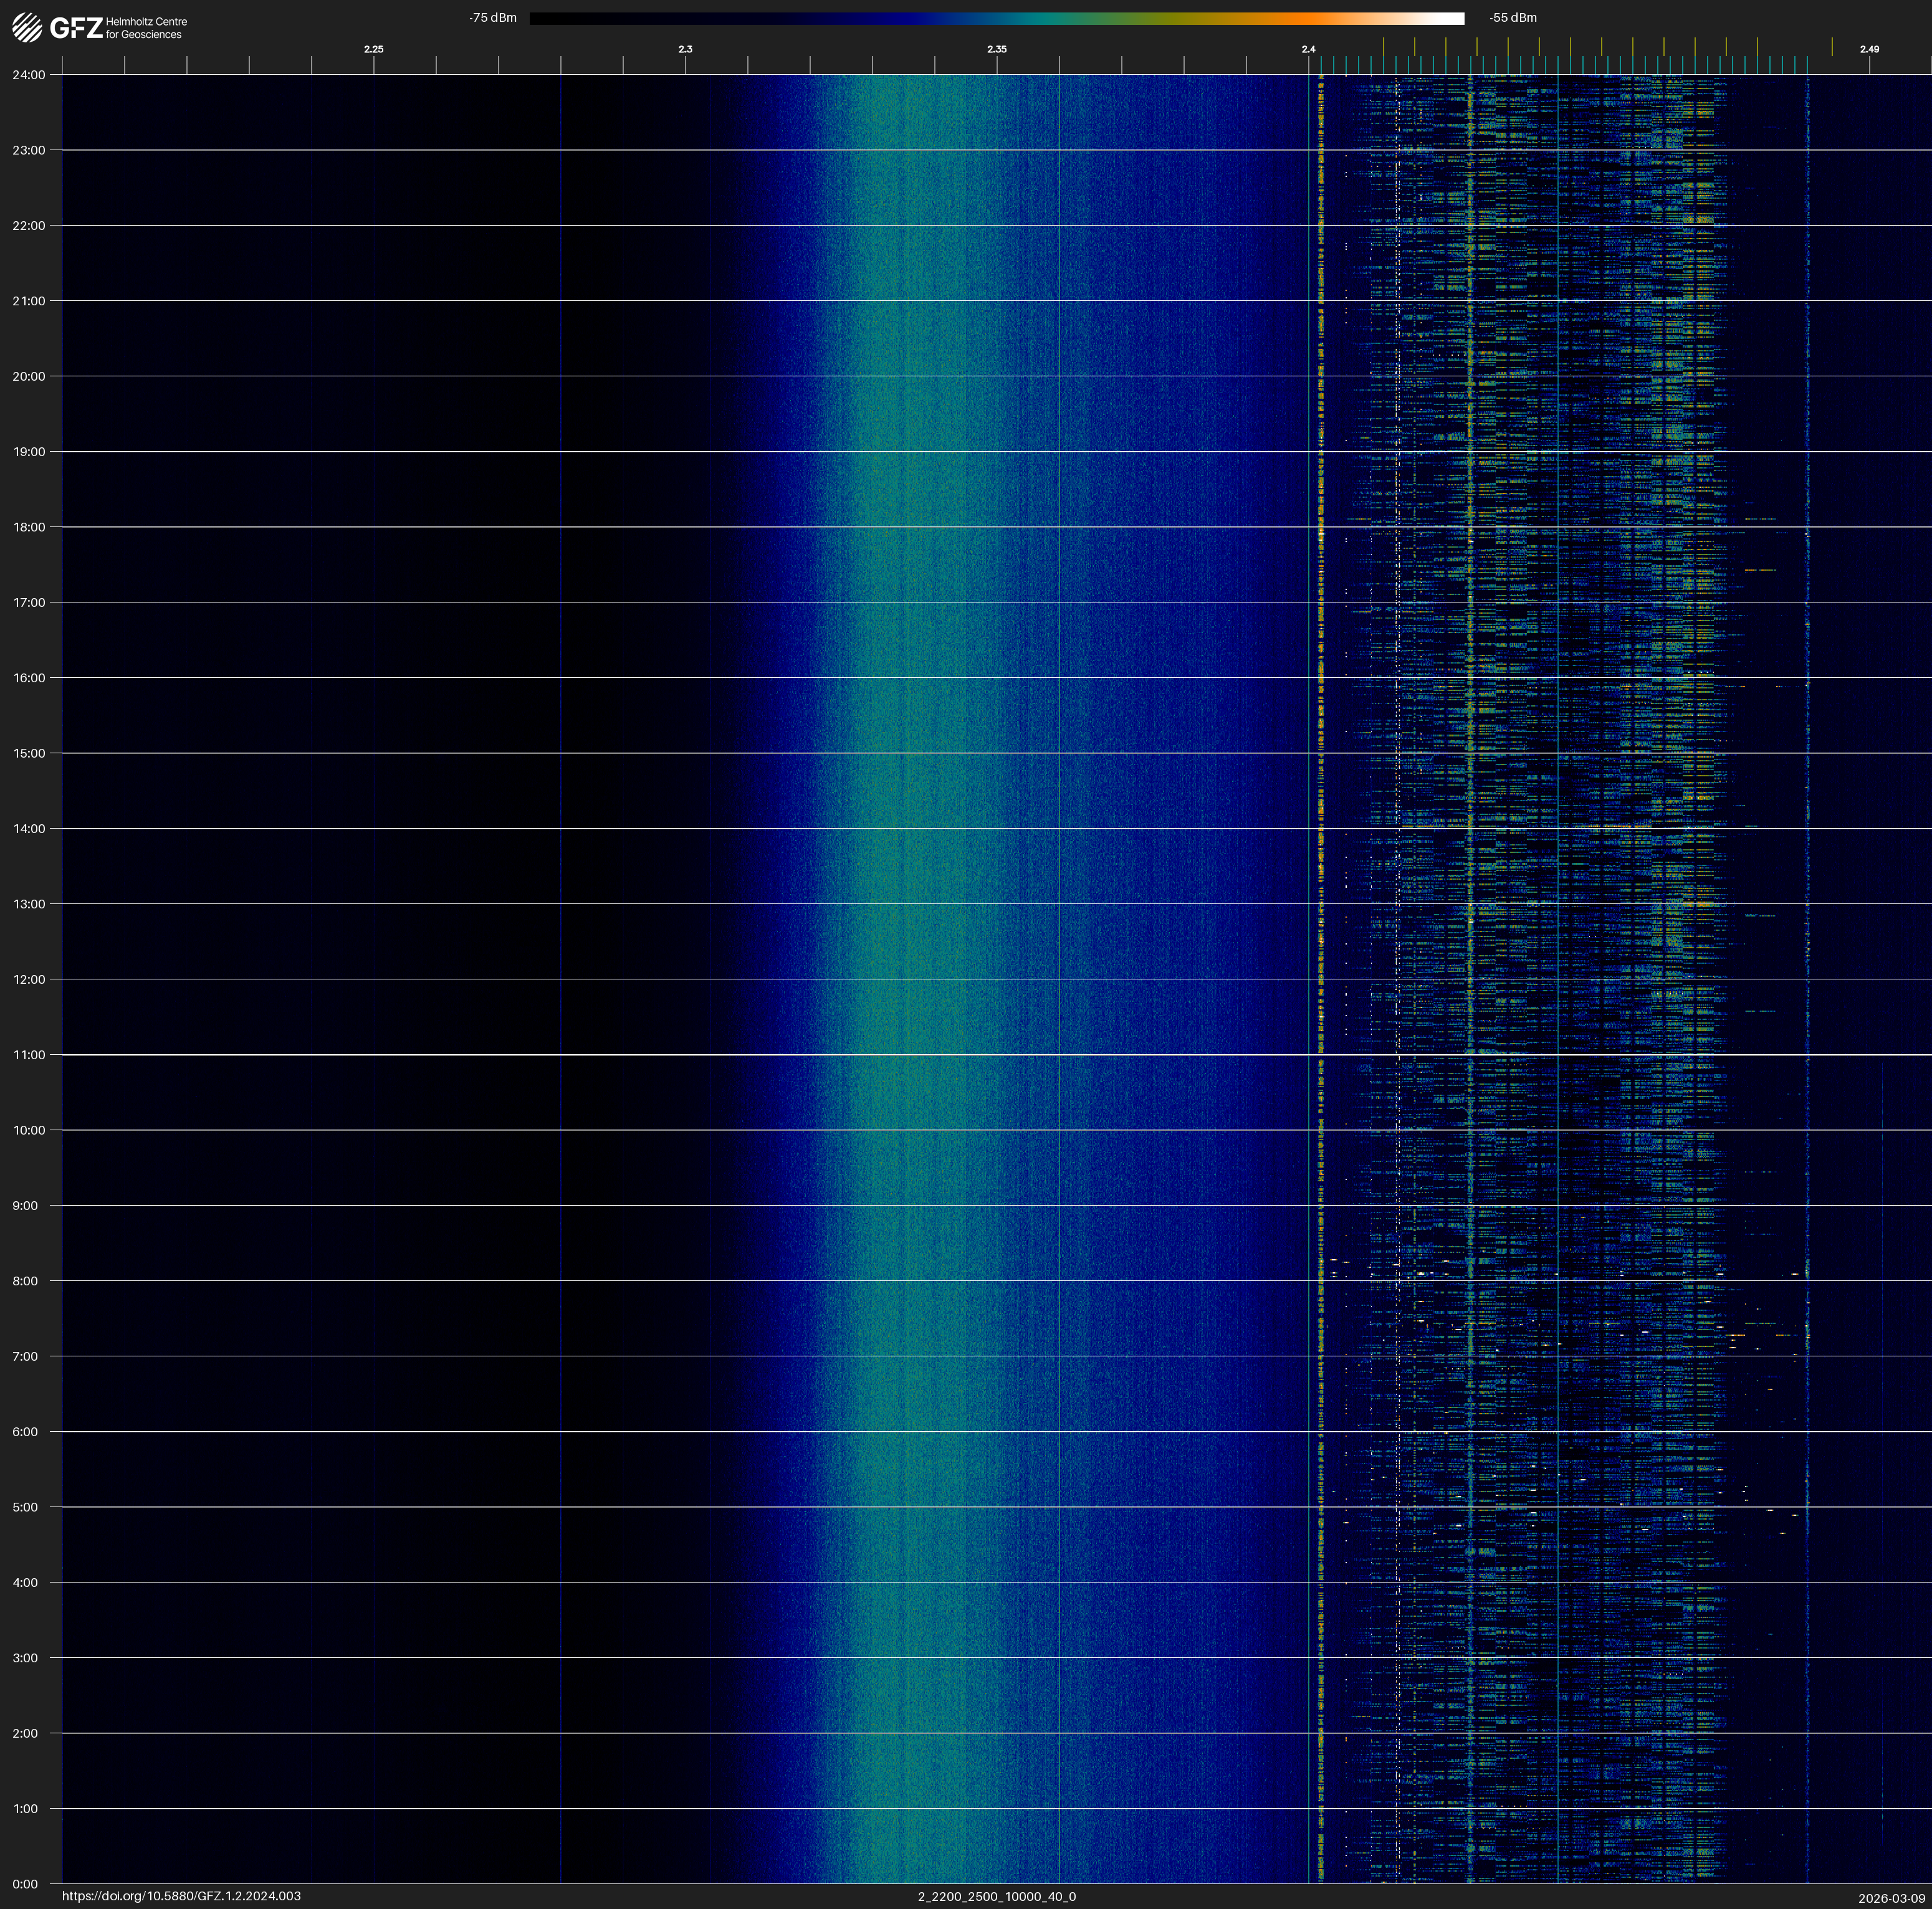
Task: Click the 24:00 time axis label
Action: tap(29, 75)
